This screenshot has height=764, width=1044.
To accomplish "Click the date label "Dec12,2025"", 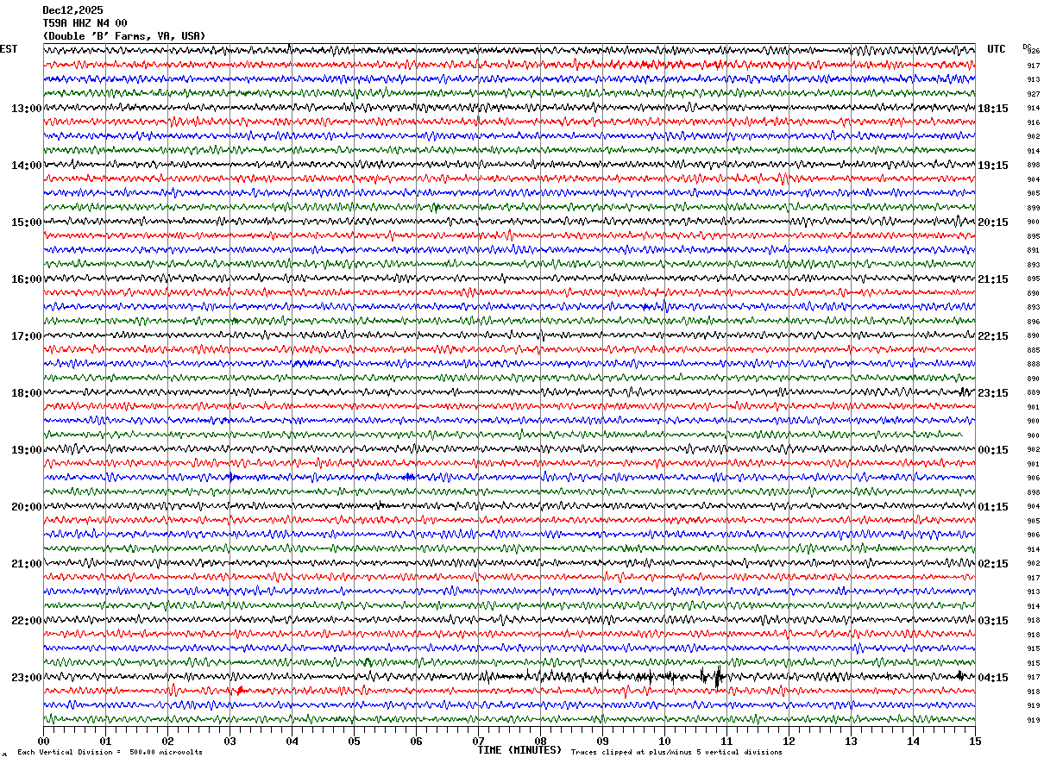I will [x=72, y=10].
